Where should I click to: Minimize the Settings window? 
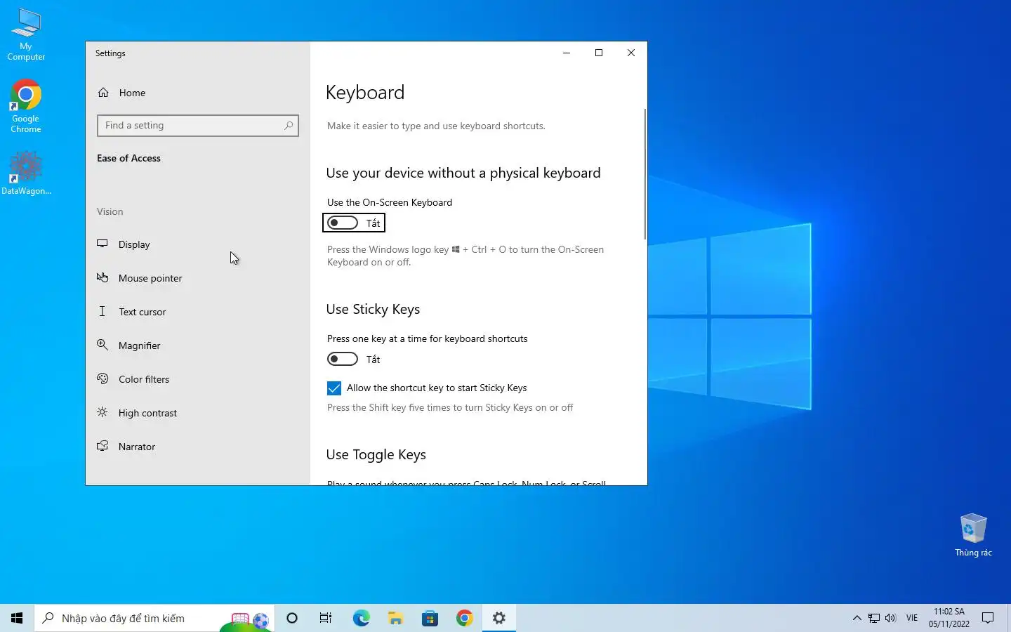(x=567, y=53)
